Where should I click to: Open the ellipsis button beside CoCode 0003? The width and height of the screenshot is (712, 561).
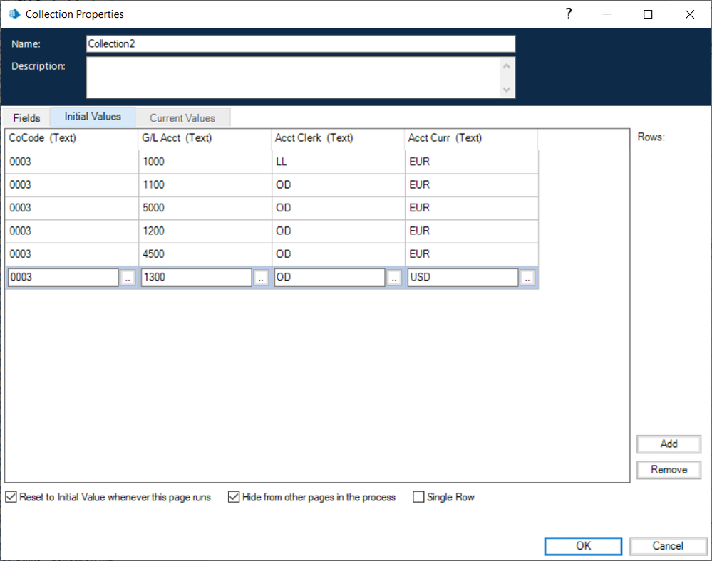coord(128,278)
